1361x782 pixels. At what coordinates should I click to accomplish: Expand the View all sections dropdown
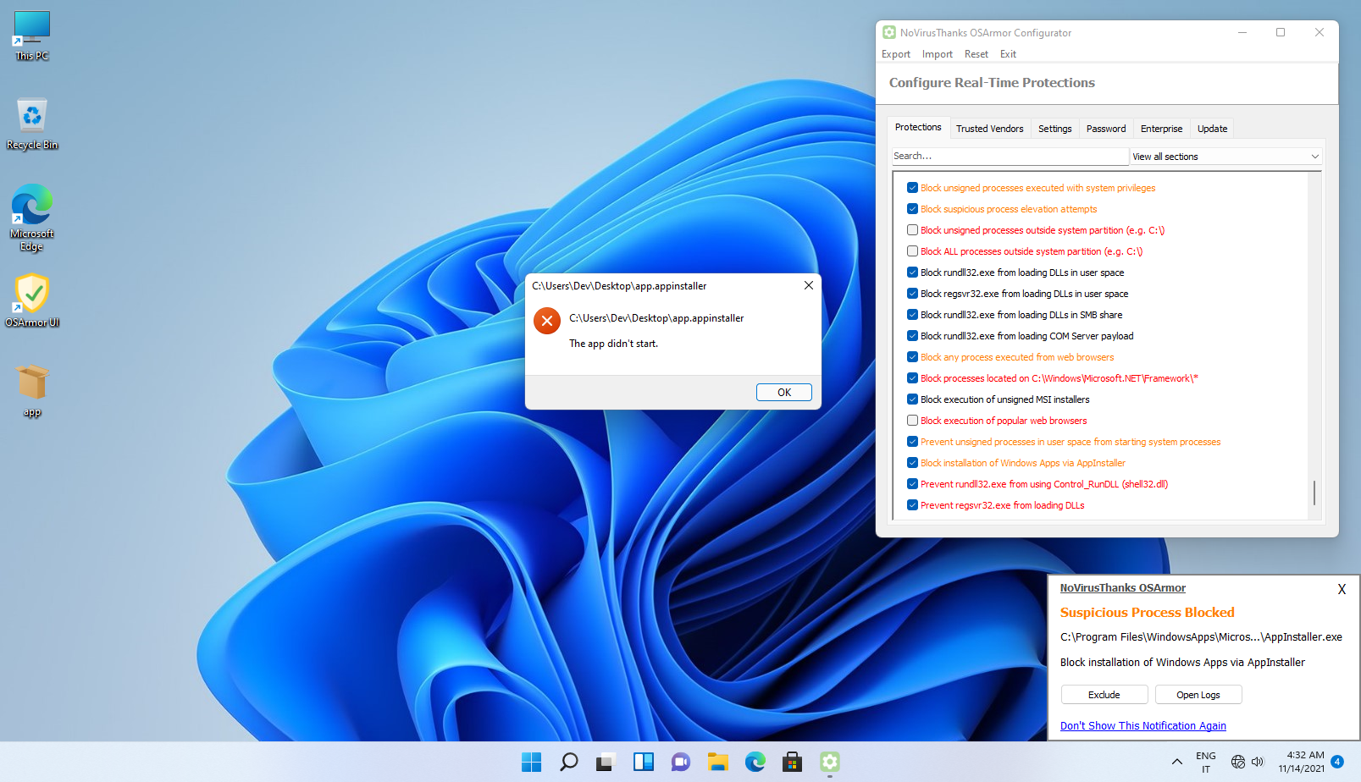(1225, 157)
